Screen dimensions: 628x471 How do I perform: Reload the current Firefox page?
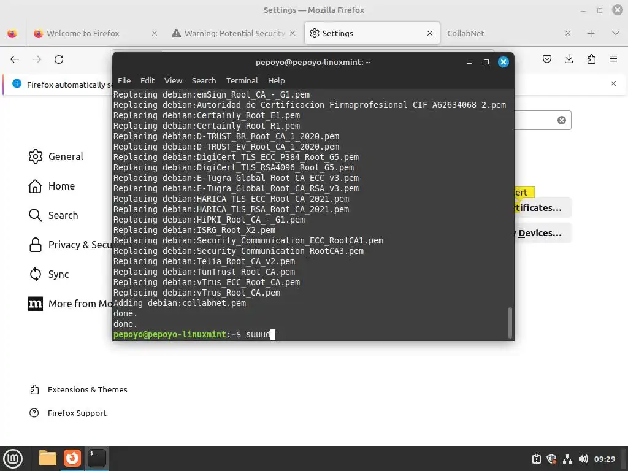point(59,59)
